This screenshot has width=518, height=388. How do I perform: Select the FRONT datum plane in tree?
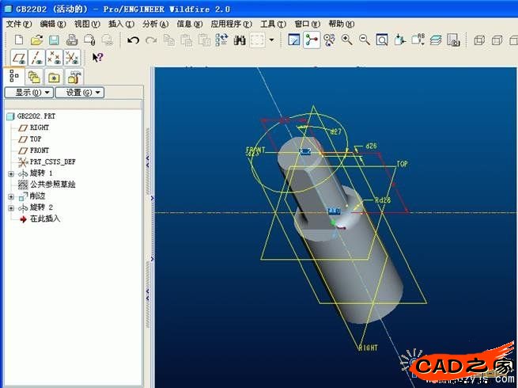(39, 150)
